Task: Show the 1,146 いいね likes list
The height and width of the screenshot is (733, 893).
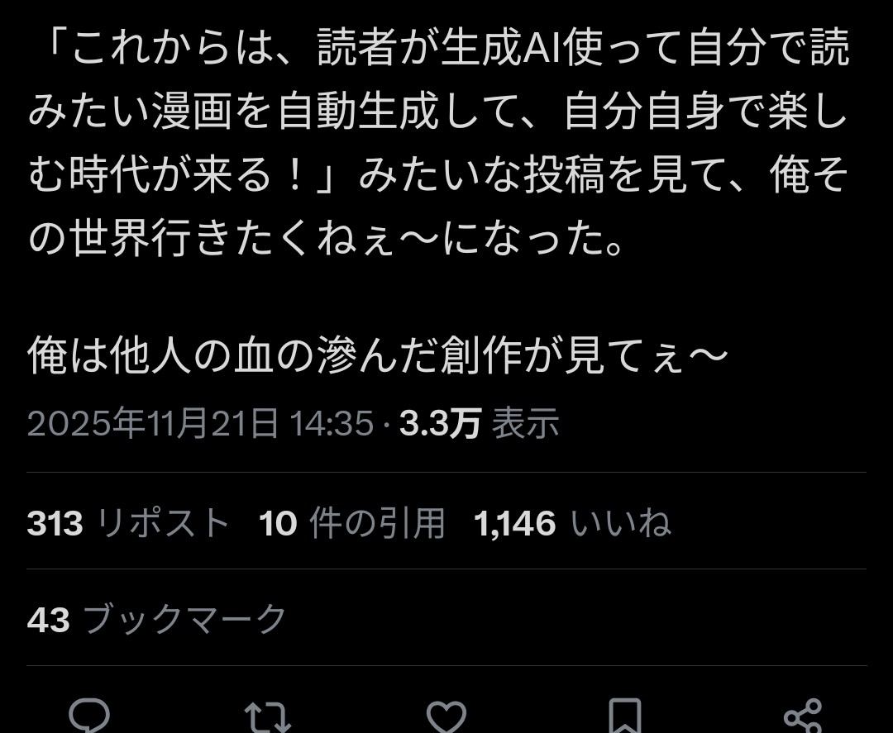Action: [572, 523]
